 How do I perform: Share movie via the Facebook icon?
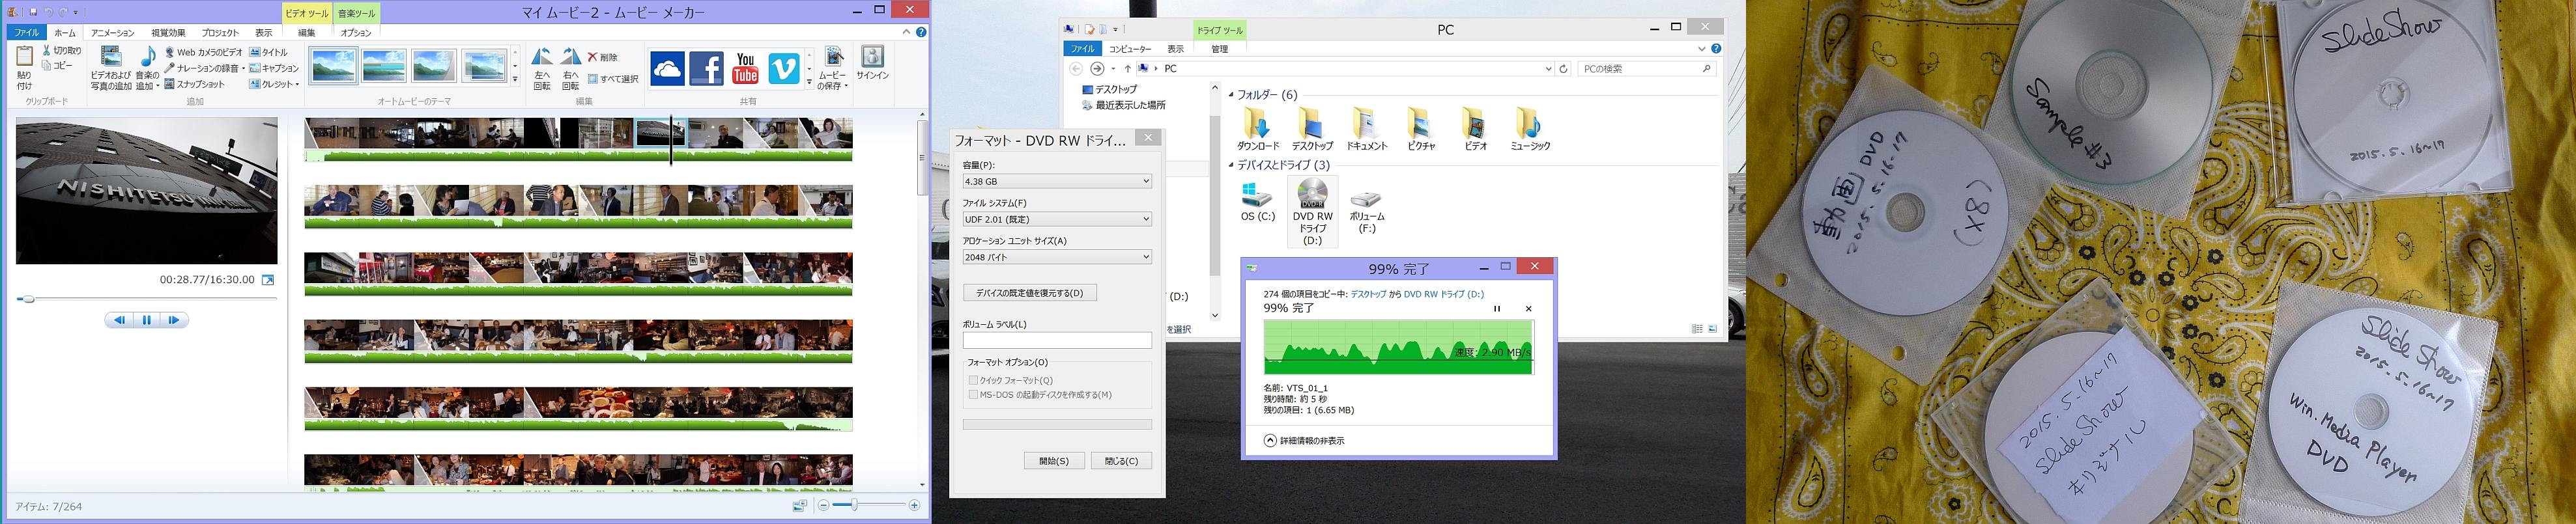[706, 68]
